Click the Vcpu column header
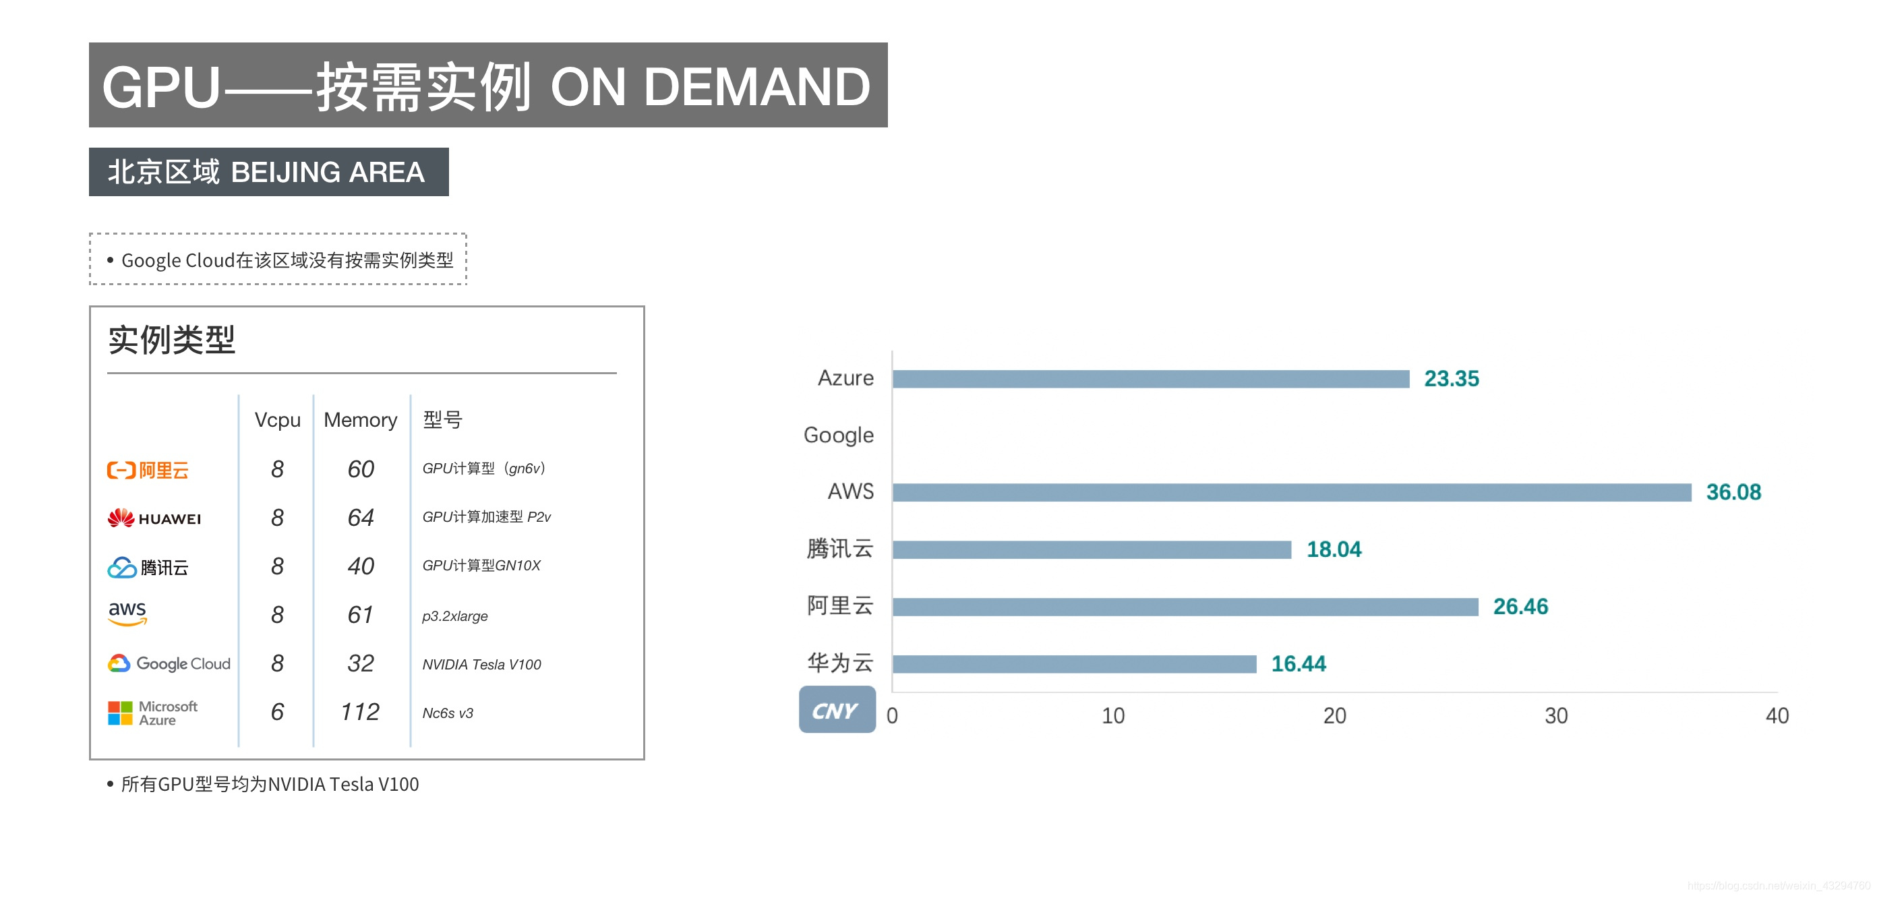 pyautogui.click(x=277, y=420)
